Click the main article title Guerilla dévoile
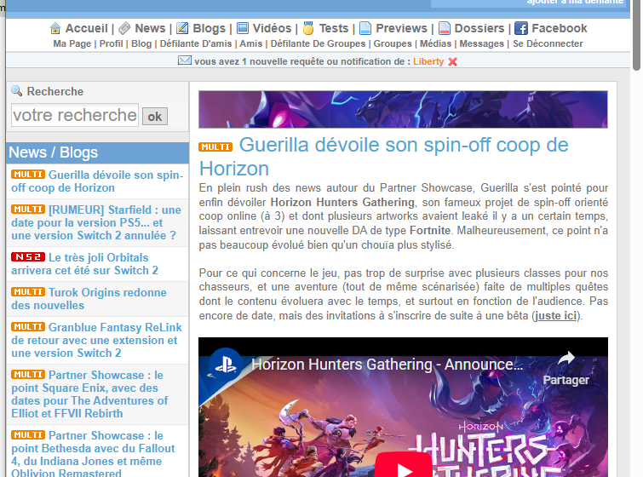The image size is (643, 477). [383, 157]
